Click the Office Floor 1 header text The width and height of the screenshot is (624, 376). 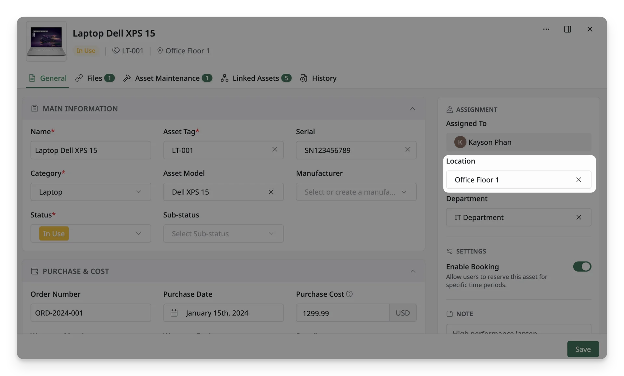[x=188, y=51]
